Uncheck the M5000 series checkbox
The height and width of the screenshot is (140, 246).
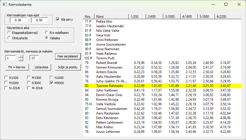(52, 83)
